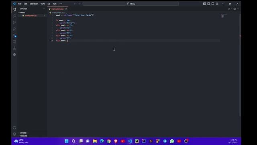Open the taskbar clock and date
This screenshot has height=145, width=257.
[x=233, y=141]
